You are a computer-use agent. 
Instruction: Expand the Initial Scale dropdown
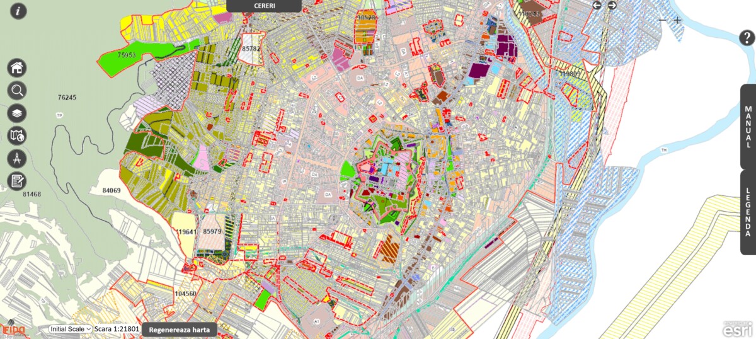pyautogui.click(x=71, y=329)
